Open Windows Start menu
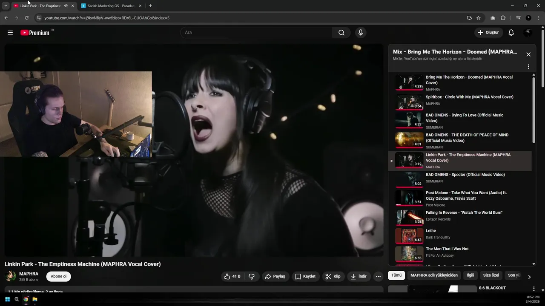The width and height of the screenshot is (545, 306). click(7, 299)
